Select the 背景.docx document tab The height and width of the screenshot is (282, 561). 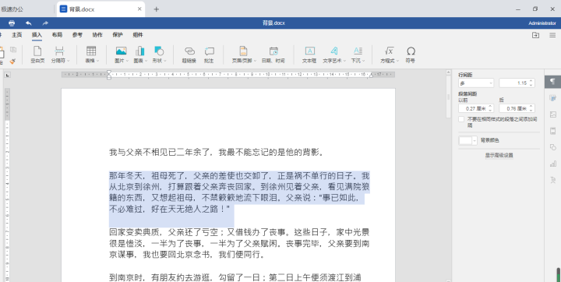click(101, 9)
